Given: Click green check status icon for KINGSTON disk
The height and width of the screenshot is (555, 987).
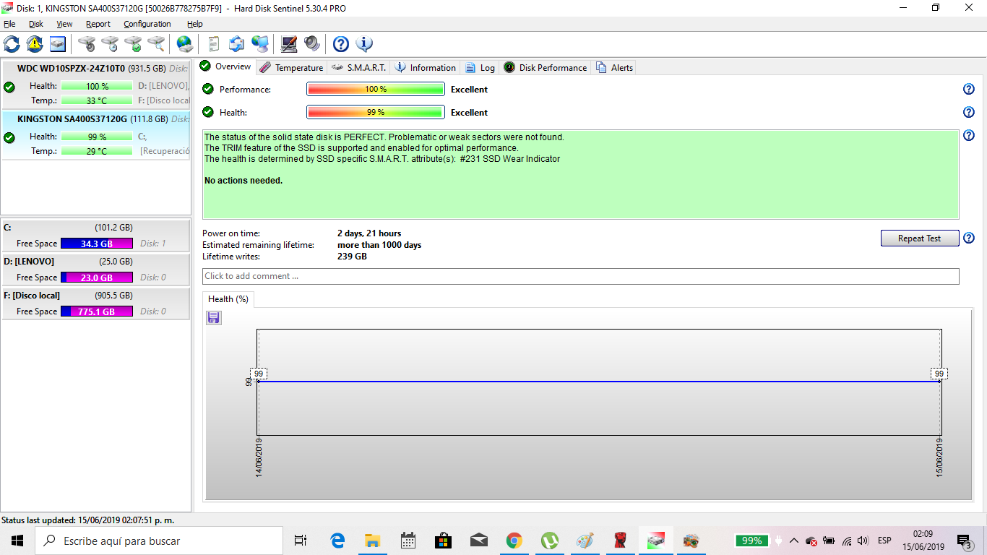Looking at the screenshot, I should [9, 138].
